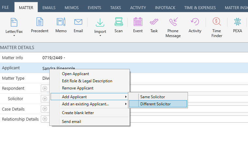Image resolution: width=248 pixels, height=146 pixels.
Task: Open the TASKS tab
Action: coord(116,7)
